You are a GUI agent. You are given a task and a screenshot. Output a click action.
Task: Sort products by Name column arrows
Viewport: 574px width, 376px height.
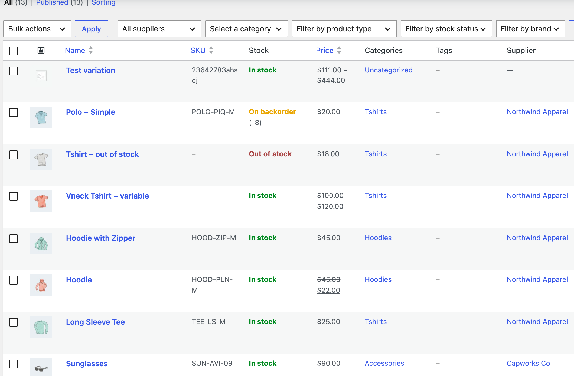pyautogui.click(x=91, y=50)
